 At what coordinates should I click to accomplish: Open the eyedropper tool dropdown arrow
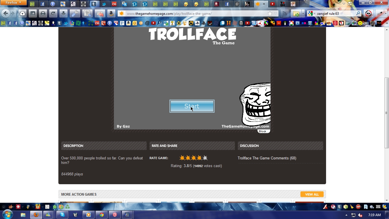click(x=386, y=13)
